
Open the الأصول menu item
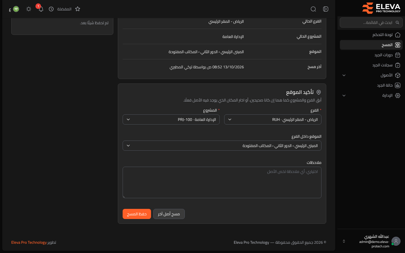pos(371,75)
